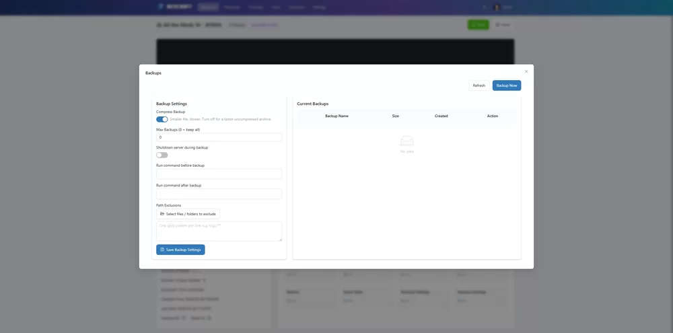
Task: Click the Refresh button
Action: 479,85
